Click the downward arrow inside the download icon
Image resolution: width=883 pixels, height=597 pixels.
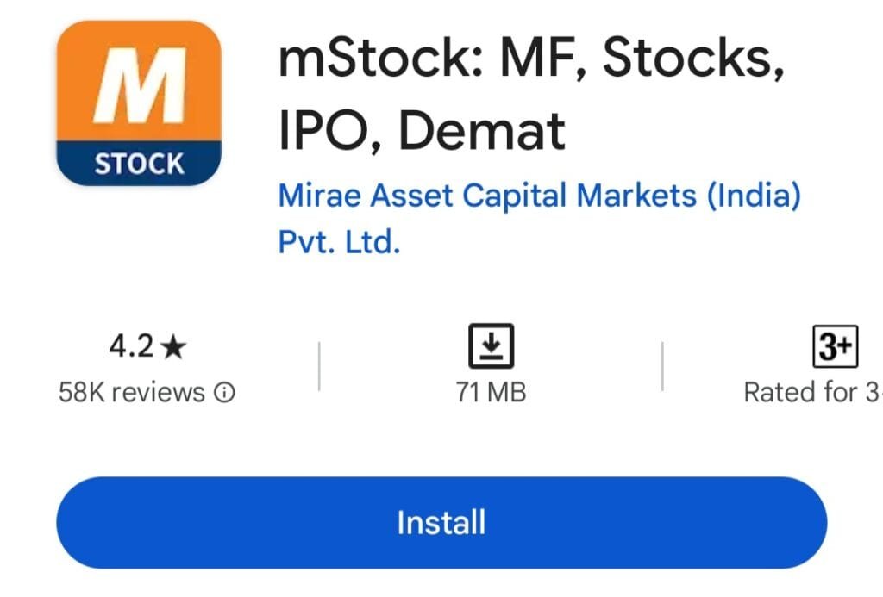(492, 344)
